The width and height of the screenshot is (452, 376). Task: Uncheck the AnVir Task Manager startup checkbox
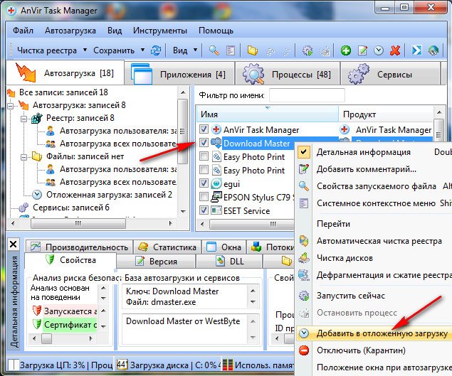pos(205,130)
